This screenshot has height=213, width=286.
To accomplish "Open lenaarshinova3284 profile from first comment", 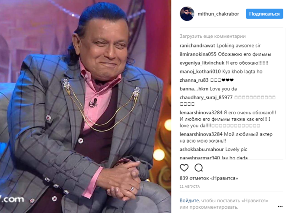I will [x=201, y=113].
